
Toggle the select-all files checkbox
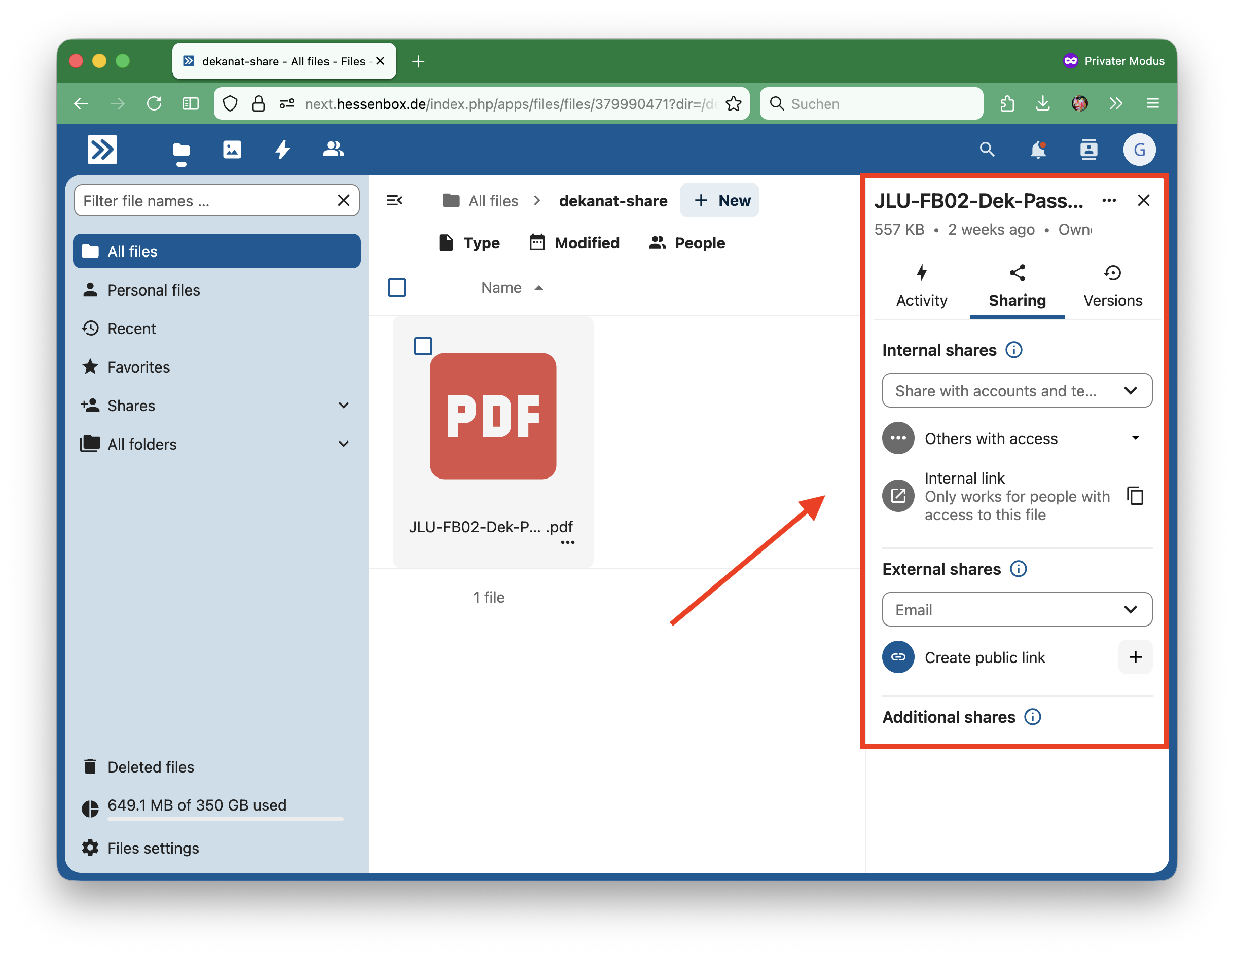(x=396, y=287)
